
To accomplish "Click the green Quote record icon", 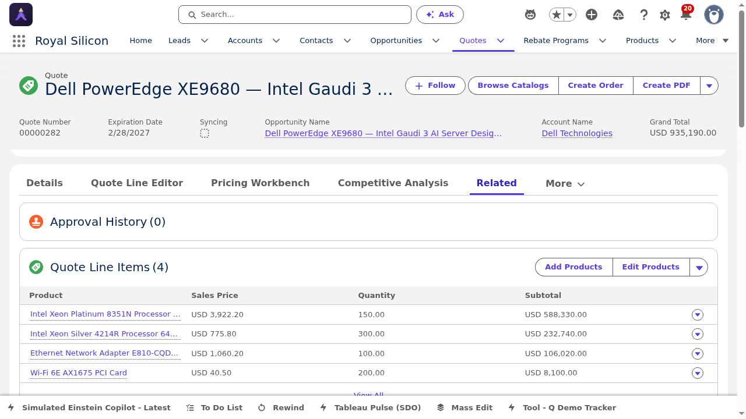I will pos(29,86).
